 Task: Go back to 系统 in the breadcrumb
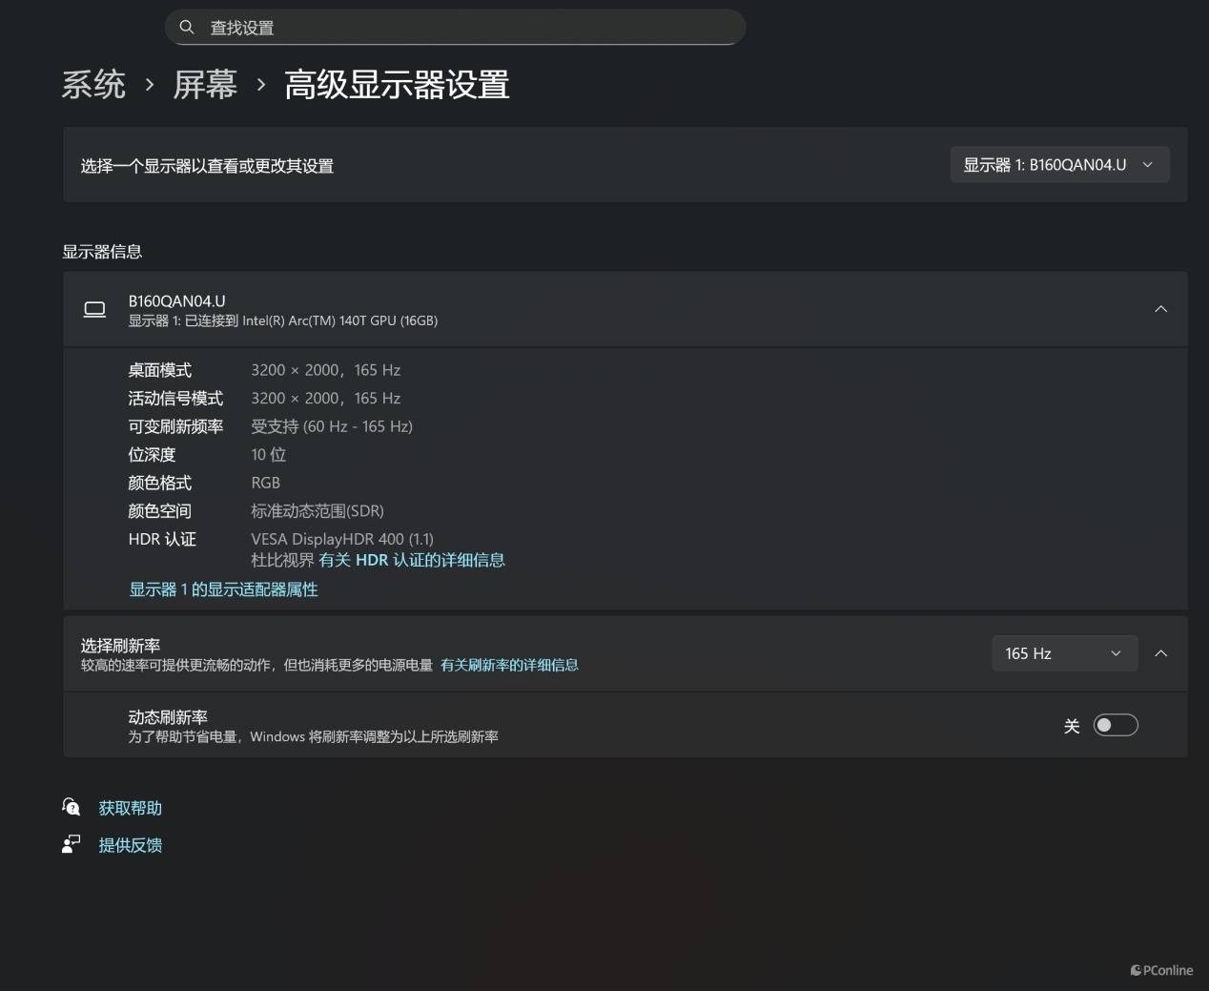click(x=93, y=85)
